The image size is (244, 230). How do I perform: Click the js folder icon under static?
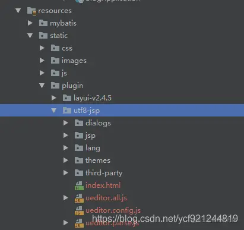point(55,73)
